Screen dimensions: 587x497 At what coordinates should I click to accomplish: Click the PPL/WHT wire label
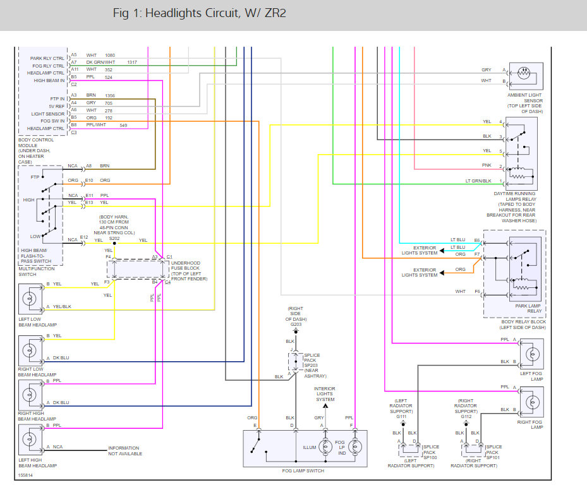tap(96, 124)
